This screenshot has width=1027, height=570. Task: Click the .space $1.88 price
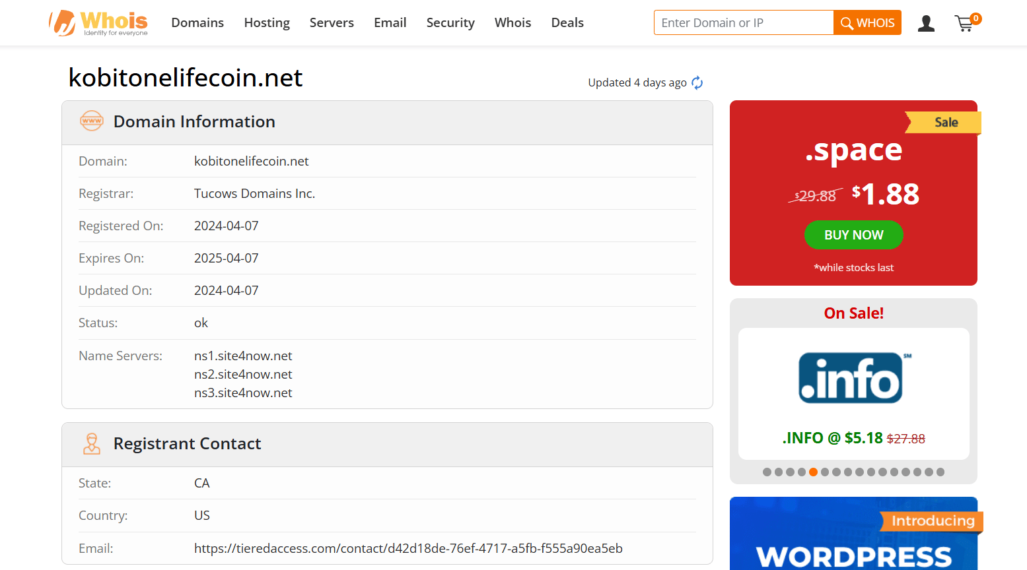tap(885, 194)
